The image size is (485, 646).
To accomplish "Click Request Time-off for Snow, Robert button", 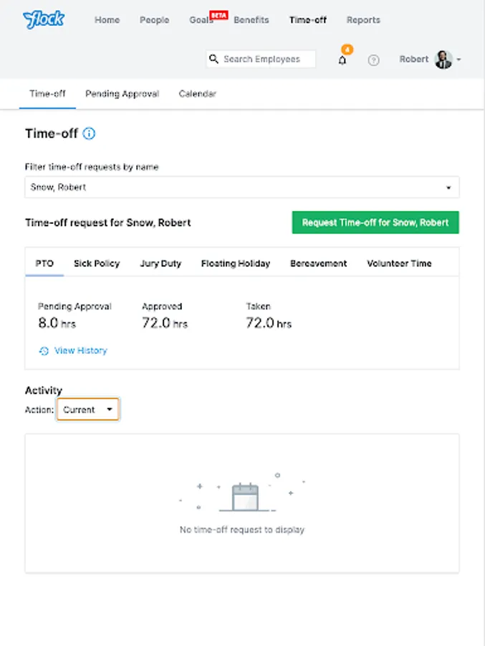I will pyautogui.click(x=375, y=223).
